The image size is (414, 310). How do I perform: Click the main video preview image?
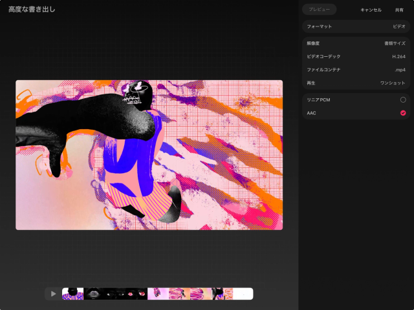click(149, 155)
